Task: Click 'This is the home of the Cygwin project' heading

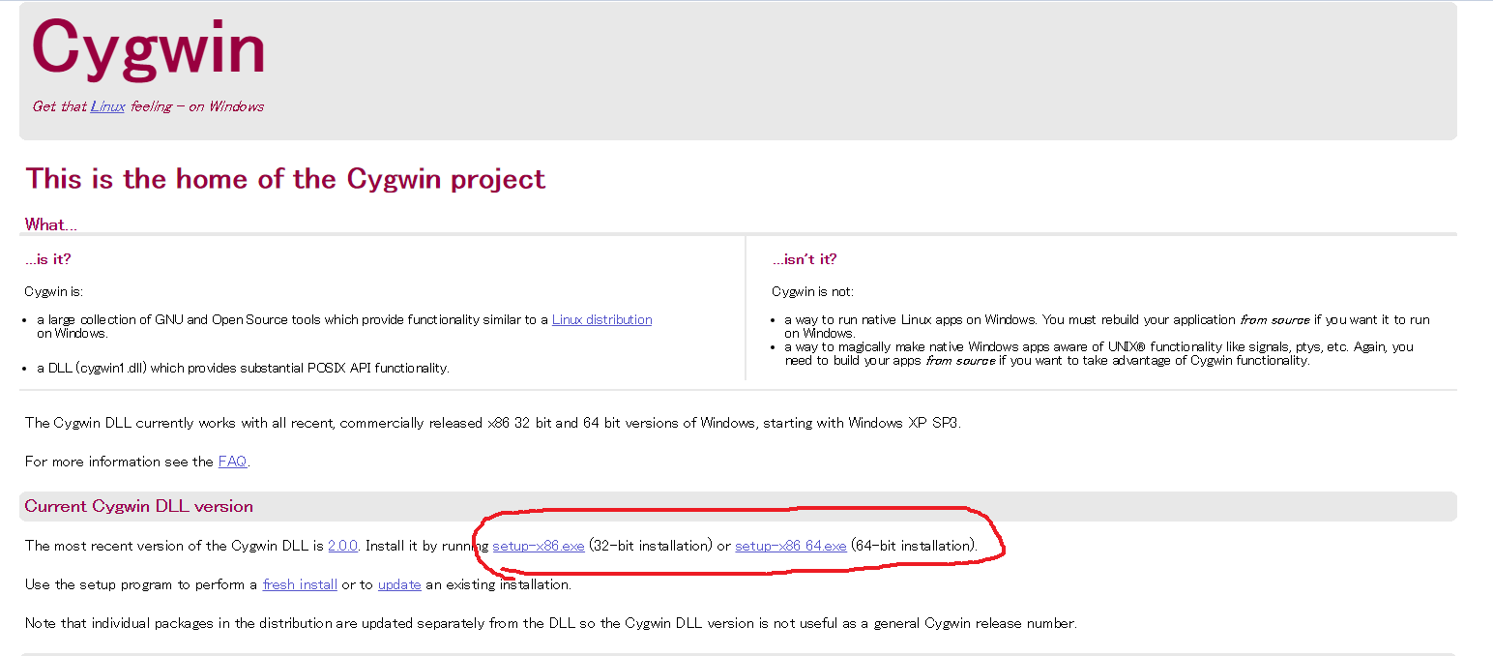Action: [285, 179]
